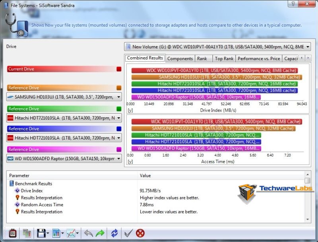Click tip icon beside 'Lower index values' row
This screenshot has width=318, height=242.
[17, 211]
